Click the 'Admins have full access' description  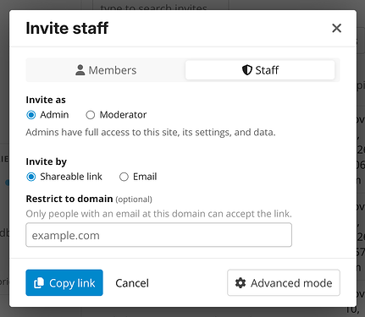coord(151,133)
